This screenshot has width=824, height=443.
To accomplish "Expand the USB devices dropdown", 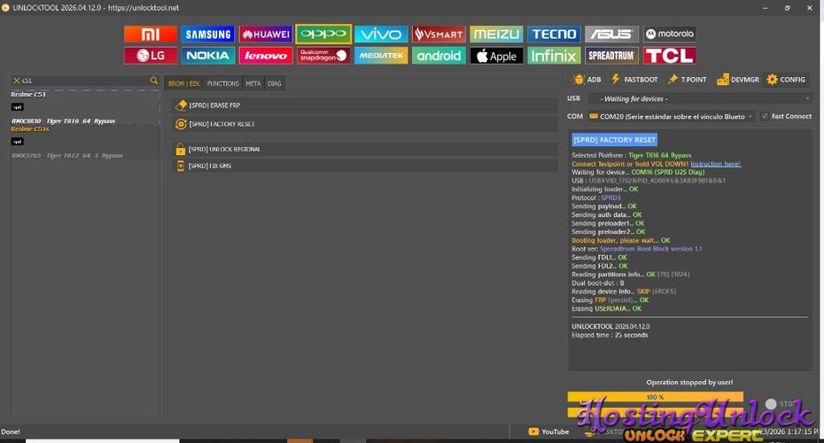I will [x=700, y=99].
